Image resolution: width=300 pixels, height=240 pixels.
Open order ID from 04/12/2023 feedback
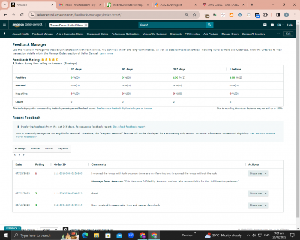click(68, 205)
